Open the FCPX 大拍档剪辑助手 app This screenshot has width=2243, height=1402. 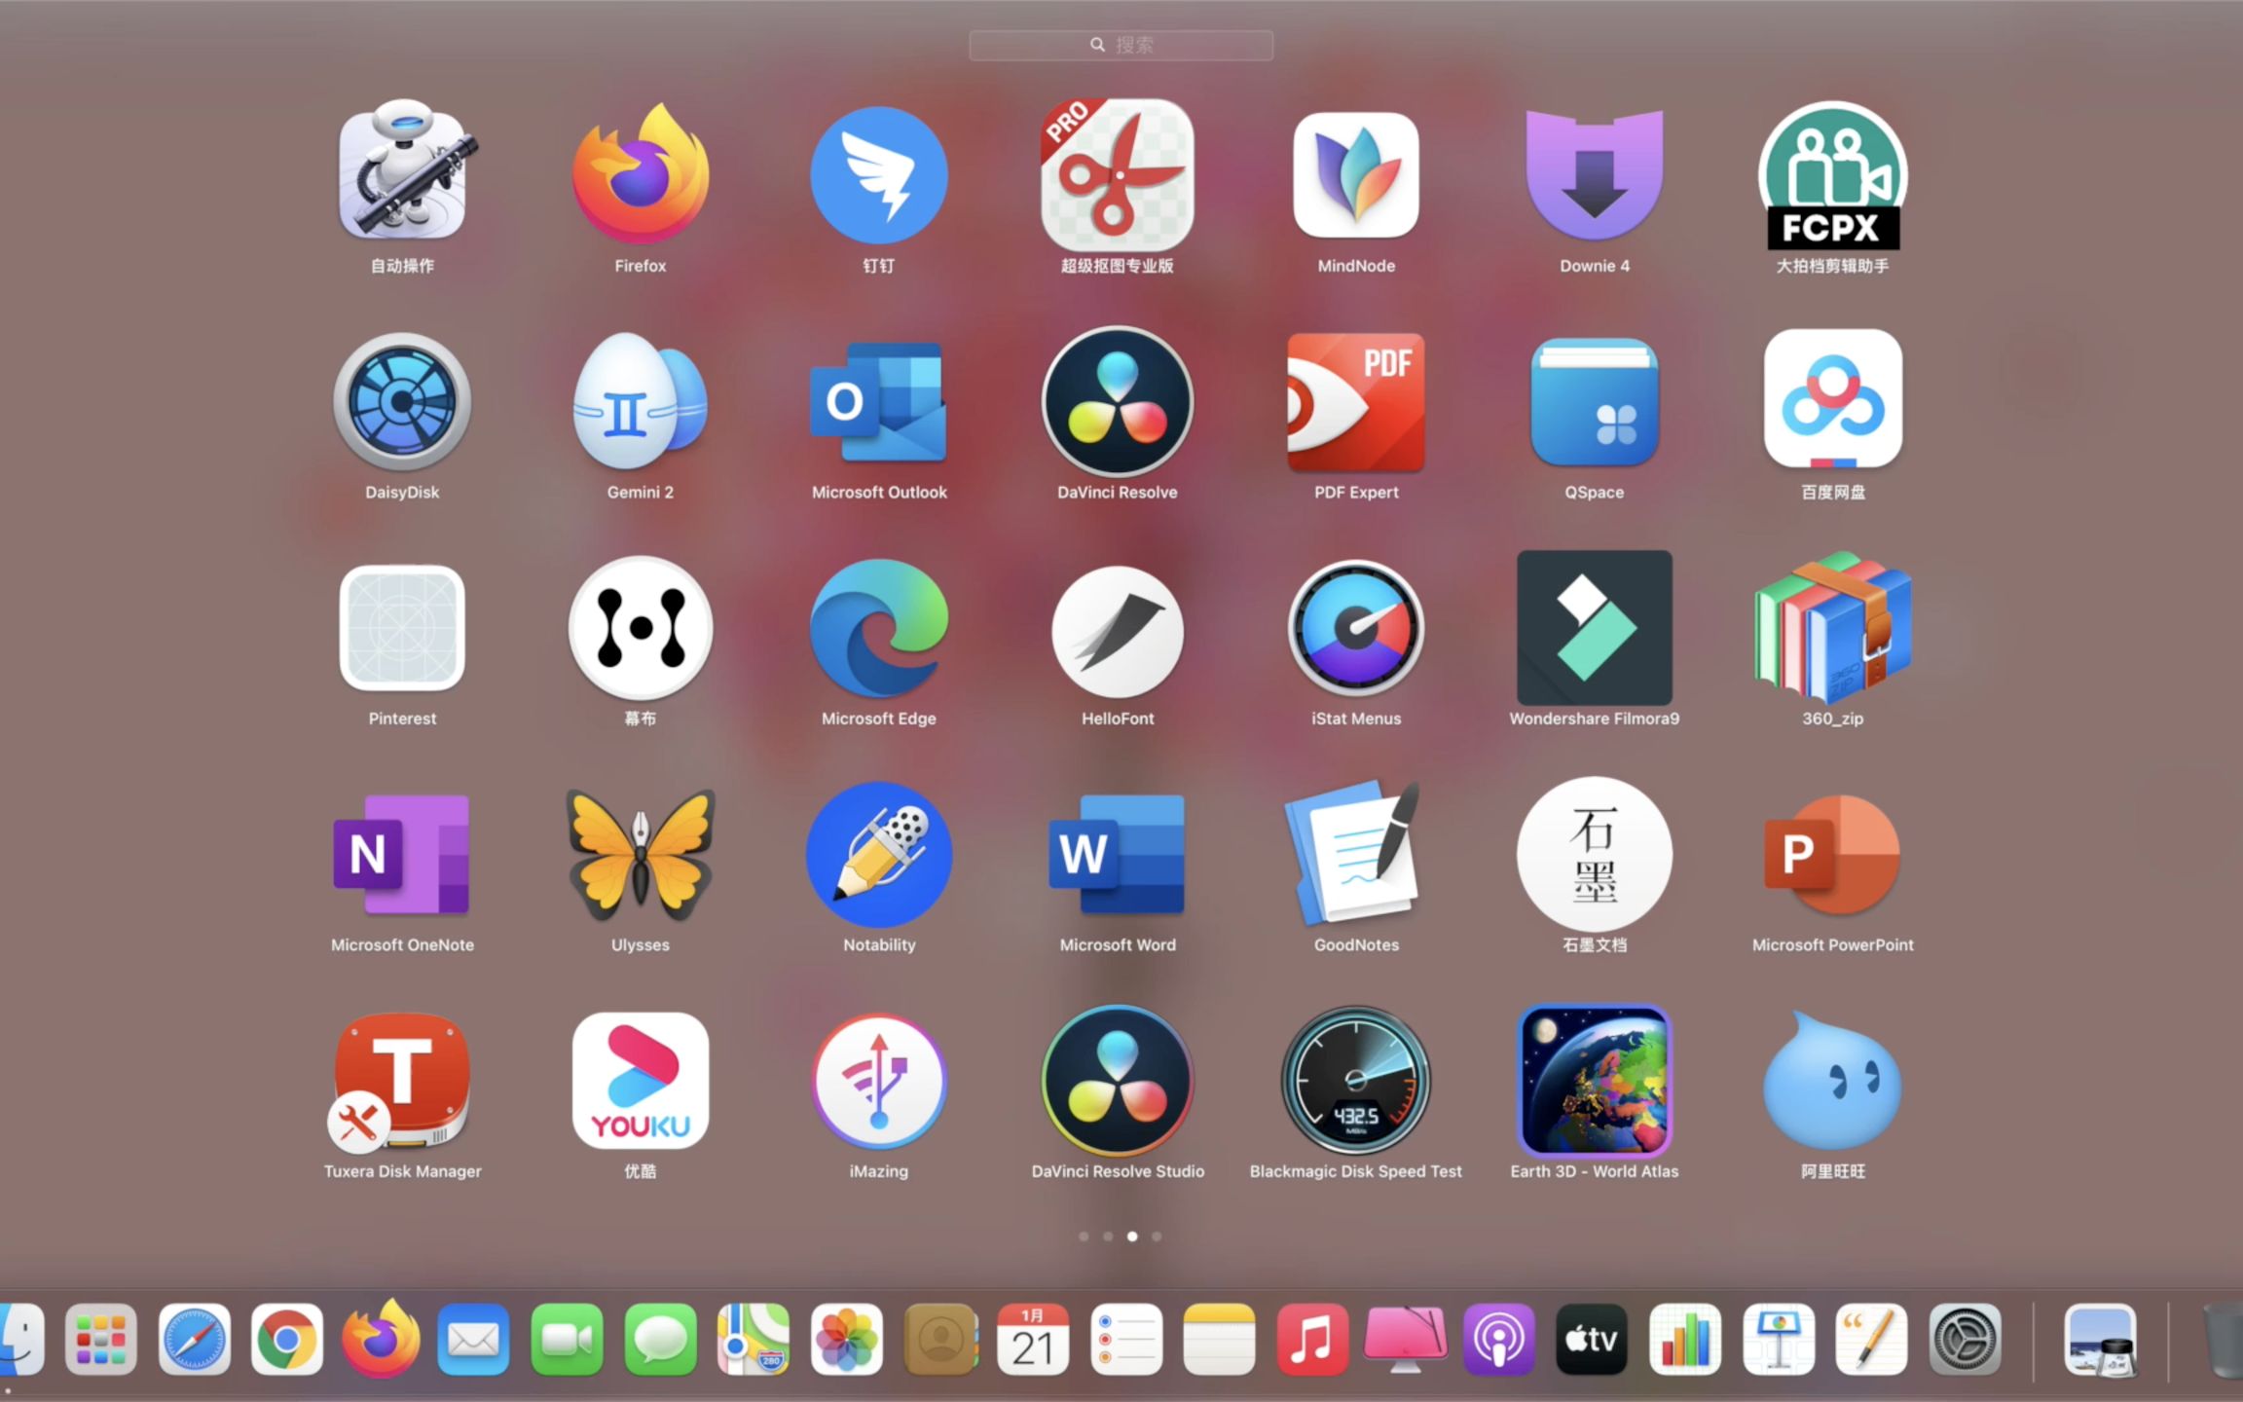1833,175
